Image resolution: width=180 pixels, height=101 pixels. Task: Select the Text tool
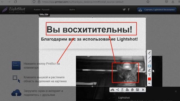[x=149, y=75]
